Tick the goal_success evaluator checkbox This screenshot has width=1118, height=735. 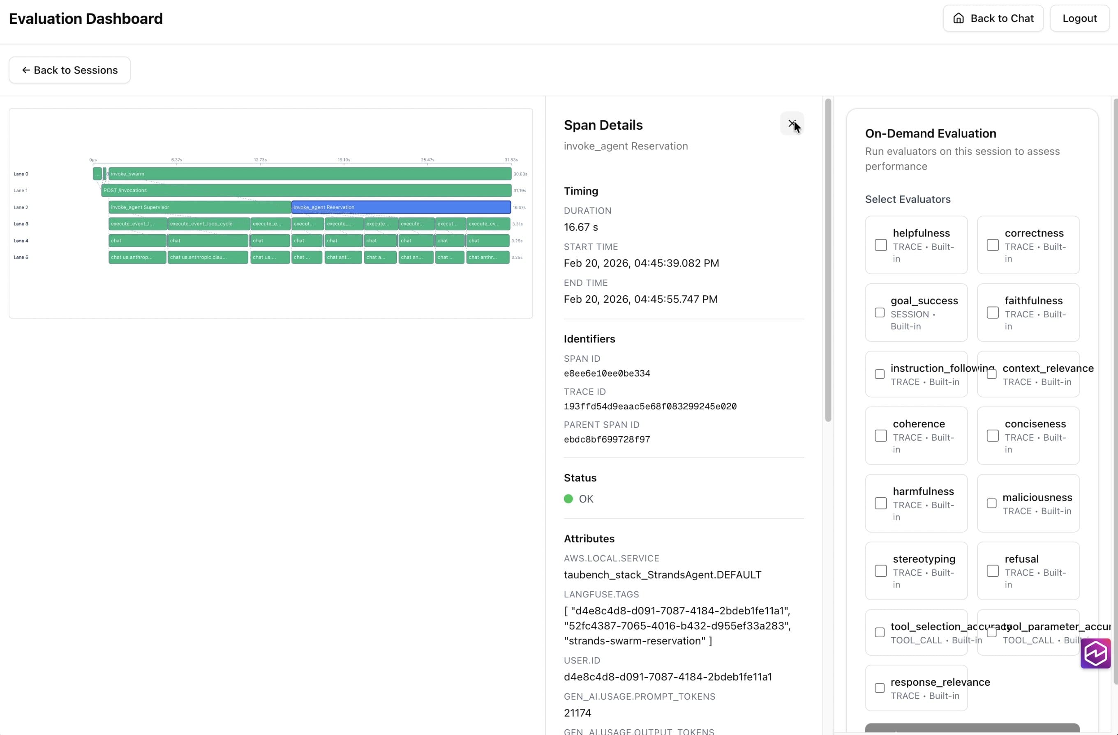point(879,312)
